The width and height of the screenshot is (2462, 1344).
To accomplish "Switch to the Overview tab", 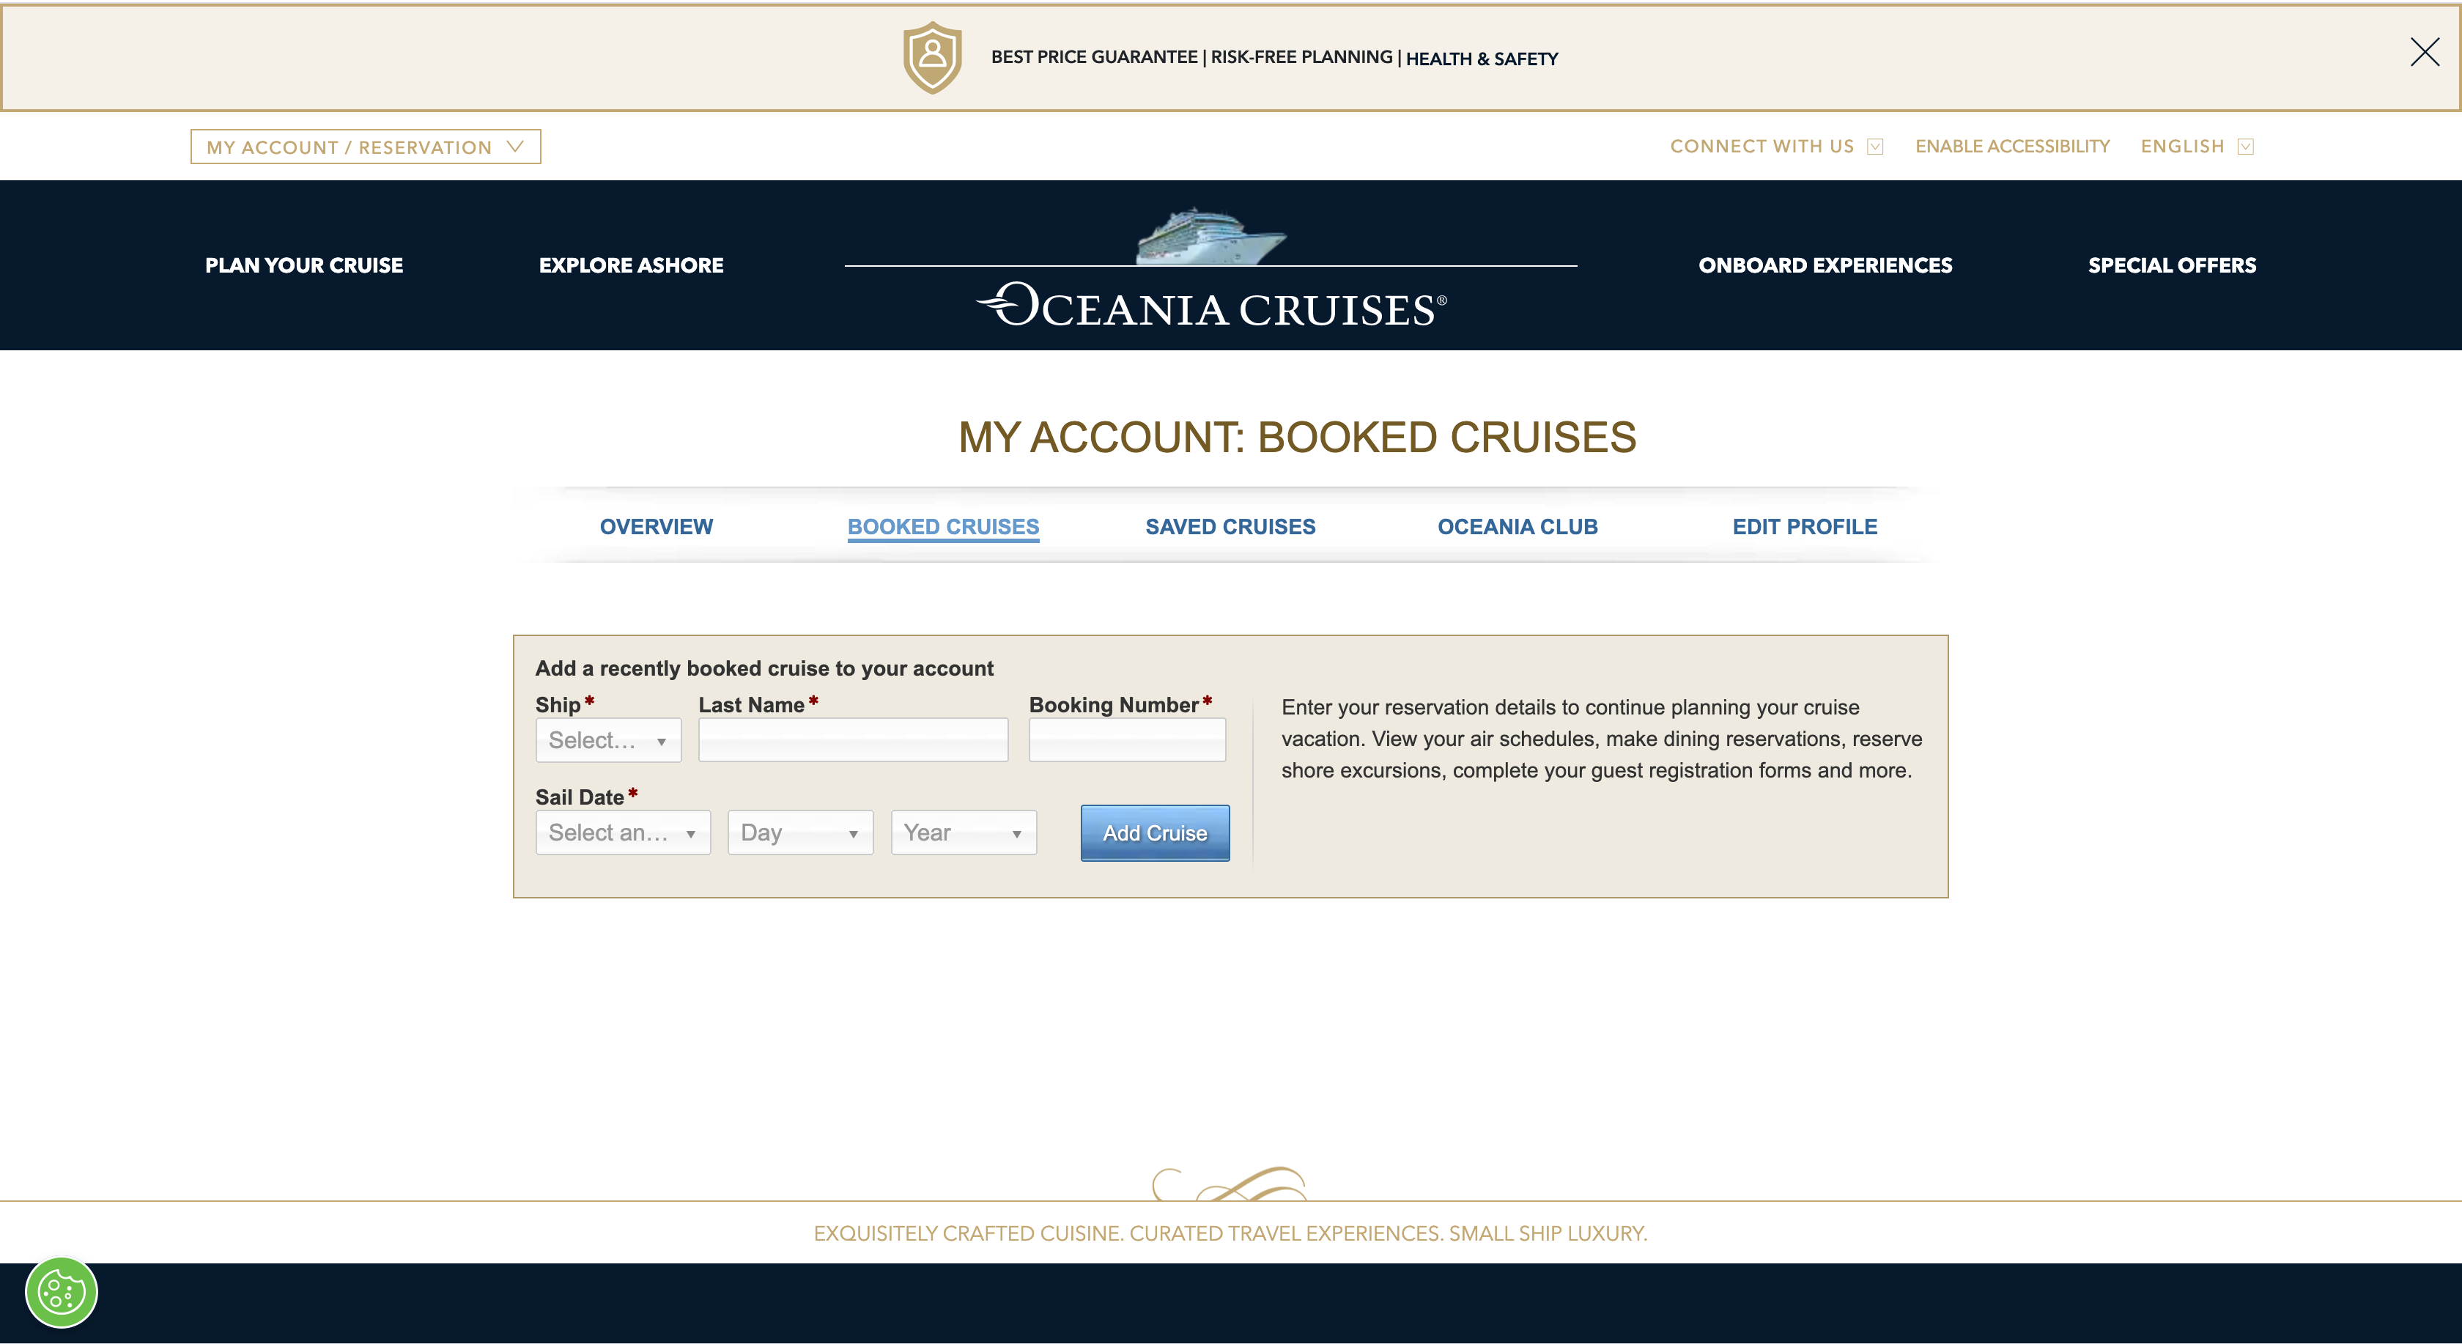I will tap(656, 527).
